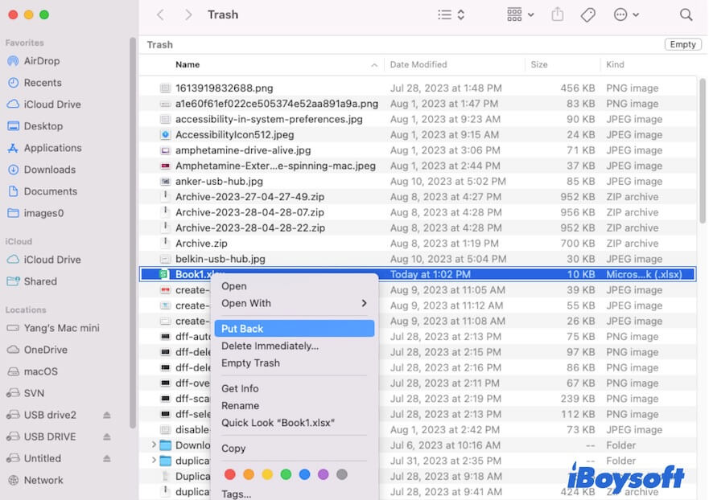Eject the USB drive2 volume

point(107,415)
